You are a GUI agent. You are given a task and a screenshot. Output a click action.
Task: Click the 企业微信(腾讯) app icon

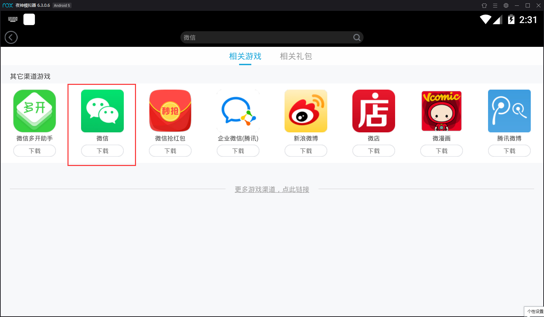pyautogui.click(x=238, y=111)
